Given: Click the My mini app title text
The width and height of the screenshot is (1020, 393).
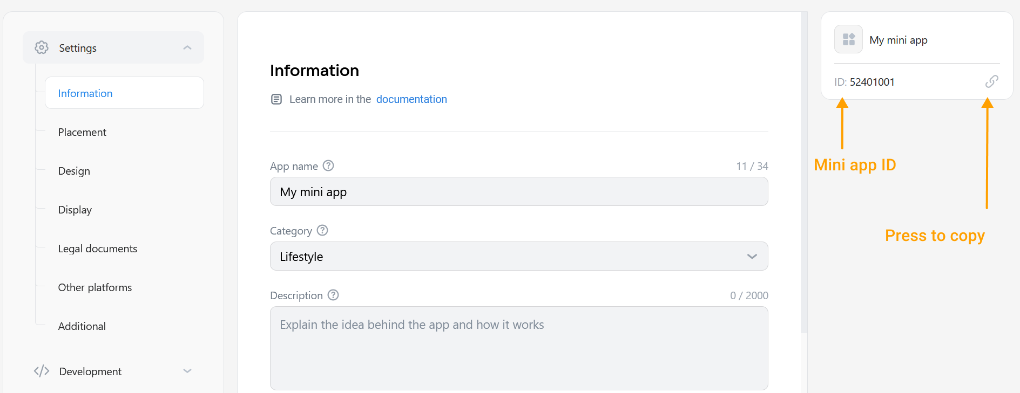Looking at the screenshot, I should pos(899,40).
